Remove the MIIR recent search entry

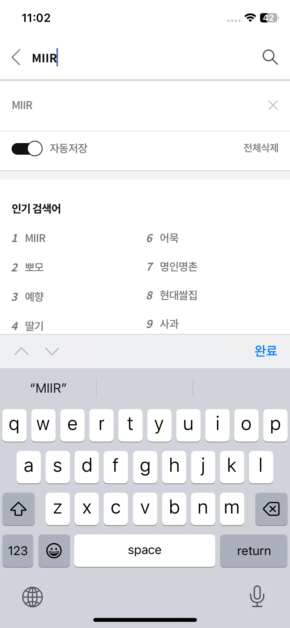click(x=273, y=105)
